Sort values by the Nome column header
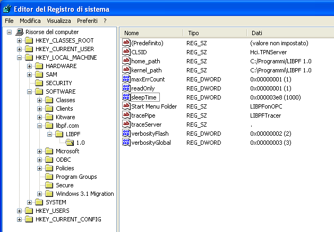The height and width of the screenshot is (232, 334). [151, 33]
